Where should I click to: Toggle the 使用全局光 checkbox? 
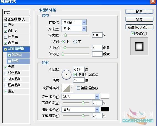click(75, 74)
